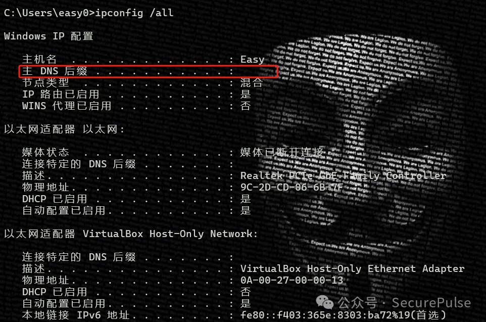Click the MAC address 9C-2D-CD-06-6B-7F

[x=291, y=187]
